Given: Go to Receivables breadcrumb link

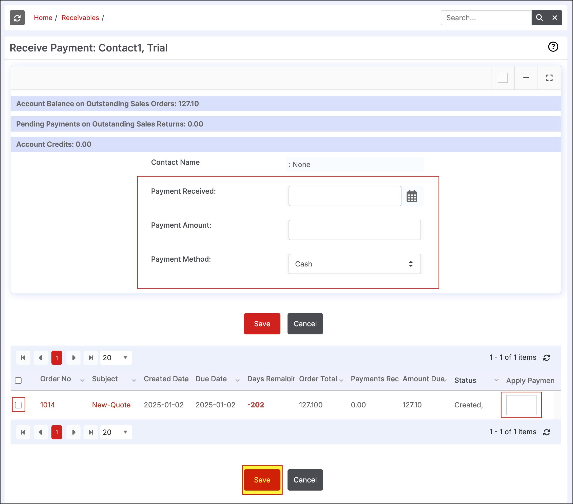Looking at the screenshot, I should [80, 18].
